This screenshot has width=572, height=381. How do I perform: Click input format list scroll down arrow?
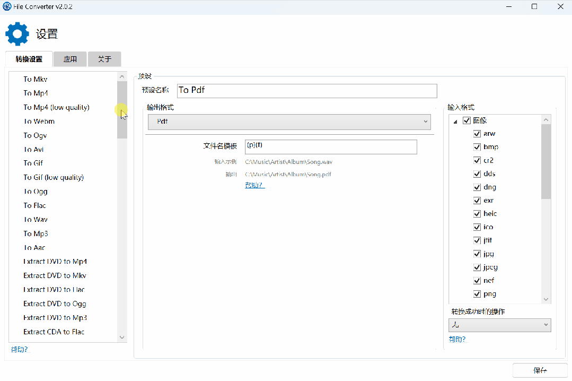coord(546,299)
